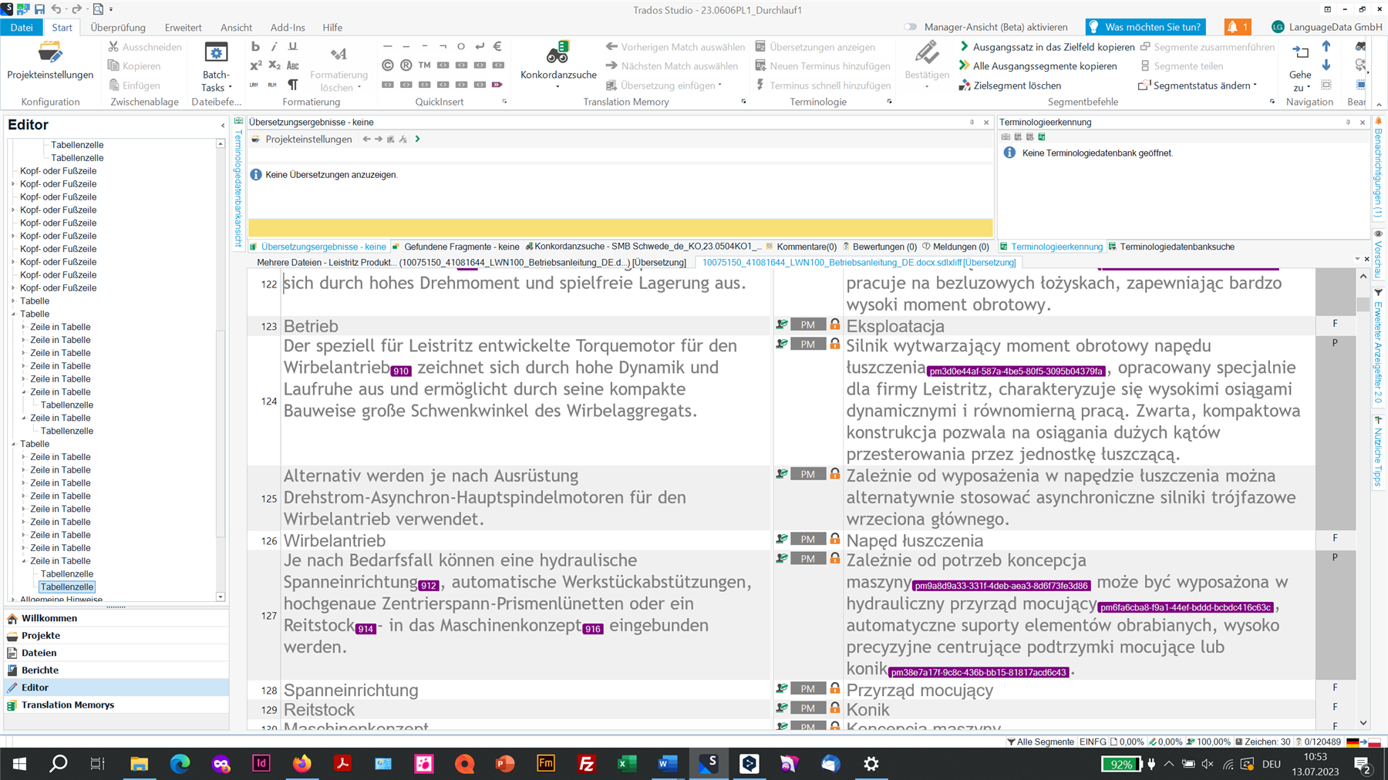Insert the copyright symbol via QuickInsert
Image resolution: width=1388 pixels, height=780 pixels.
(x=387, y=66)
